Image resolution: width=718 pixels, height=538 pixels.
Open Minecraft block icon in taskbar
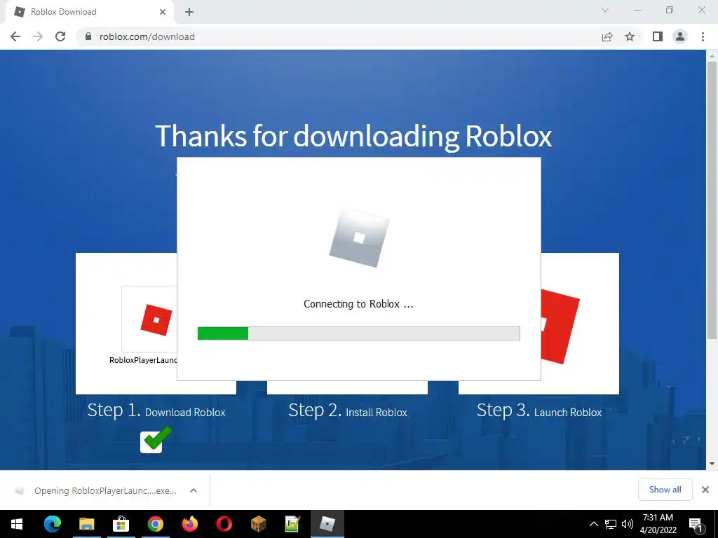coord(258,524)
